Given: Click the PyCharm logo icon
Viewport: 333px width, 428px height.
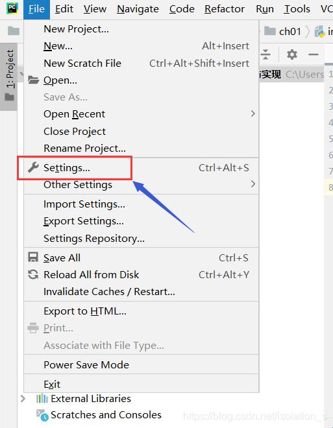Looking at the screenshot, I should click(x=12, y=8).
